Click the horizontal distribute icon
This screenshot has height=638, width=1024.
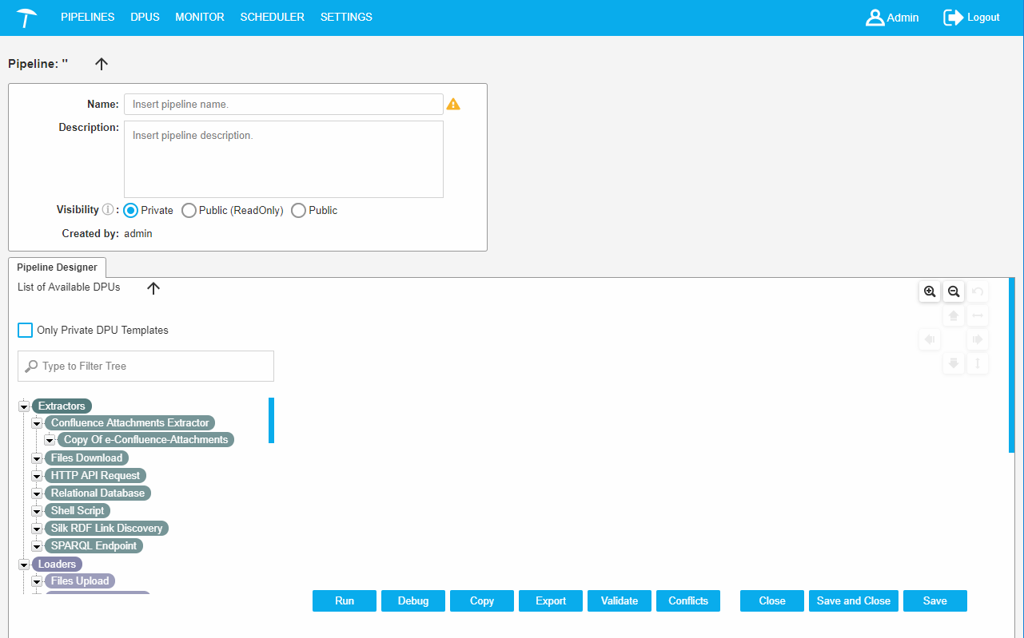pyautogui.click(x=978, y=316)
